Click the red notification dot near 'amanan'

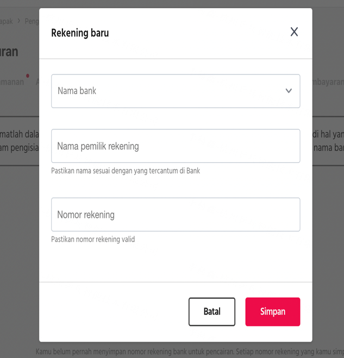tap(28, 76)
